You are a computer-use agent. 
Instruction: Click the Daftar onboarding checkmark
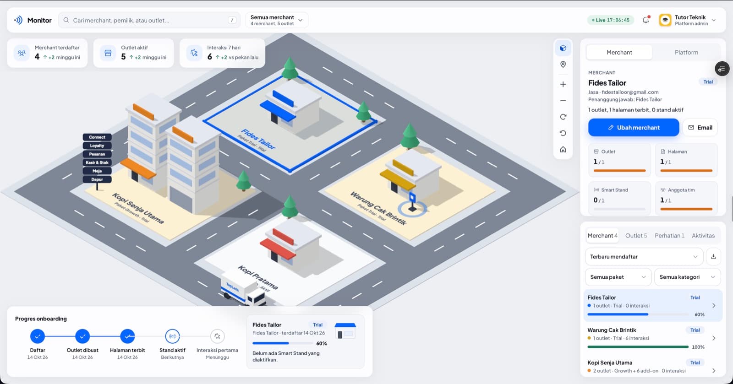[38, 336]
